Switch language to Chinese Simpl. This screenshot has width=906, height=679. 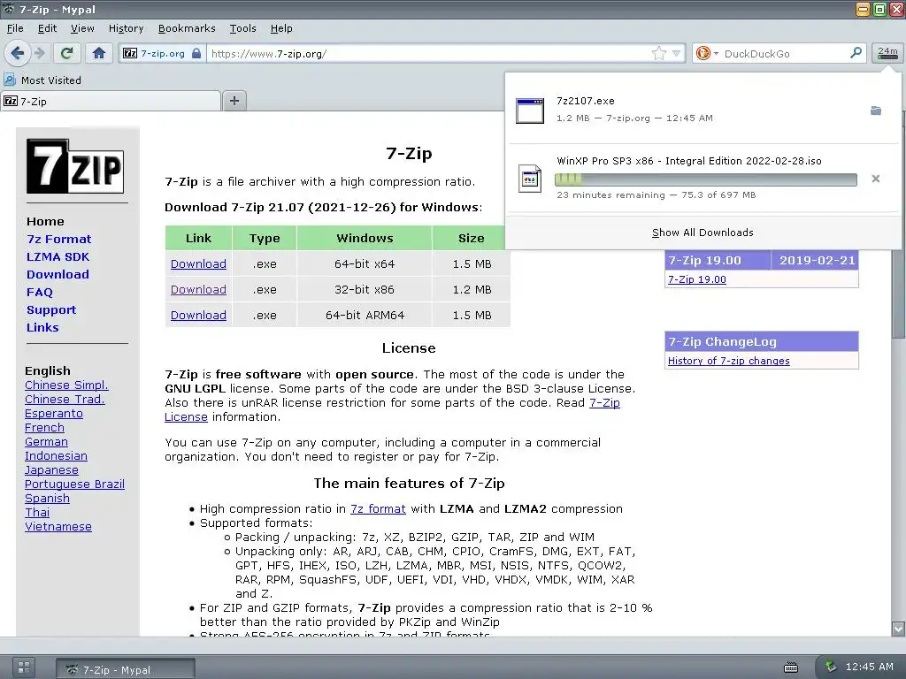click(x=66, y=385)
